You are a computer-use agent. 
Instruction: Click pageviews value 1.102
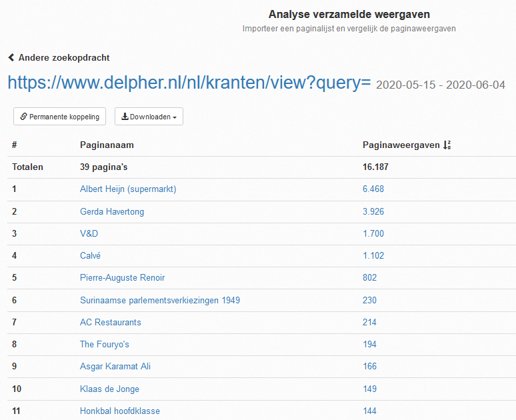click(x=373, y=256)
